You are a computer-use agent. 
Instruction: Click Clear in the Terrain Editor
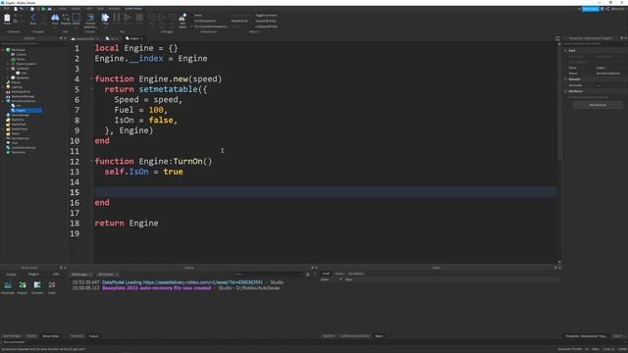tap(52, 287)
